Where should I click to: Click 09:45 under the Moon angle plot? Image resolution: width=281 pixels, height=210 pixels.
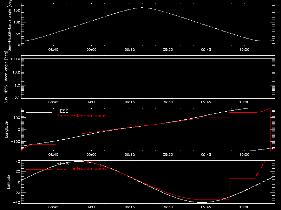pos(206,102)
